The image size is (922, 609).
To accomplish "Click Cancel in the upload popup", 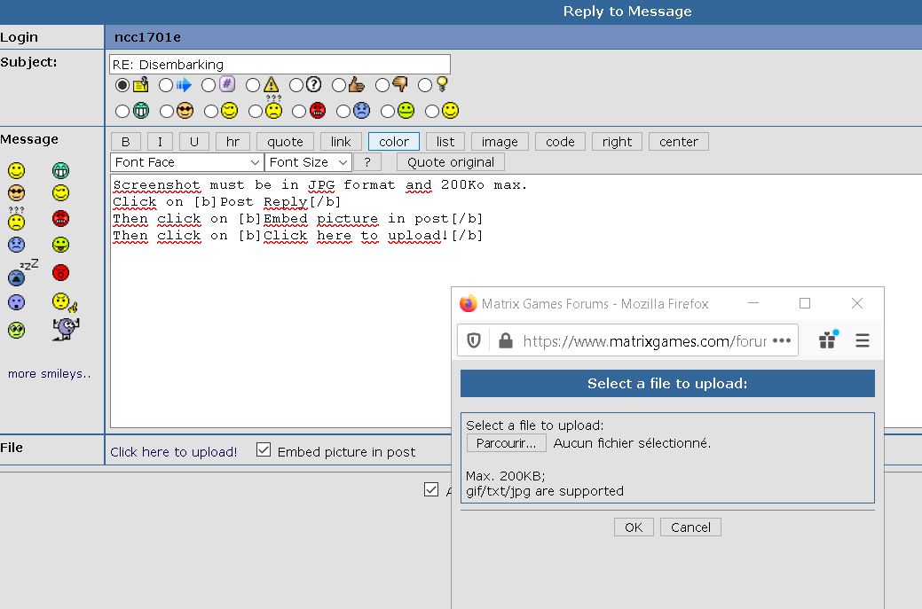I will (x=690, y=527).
